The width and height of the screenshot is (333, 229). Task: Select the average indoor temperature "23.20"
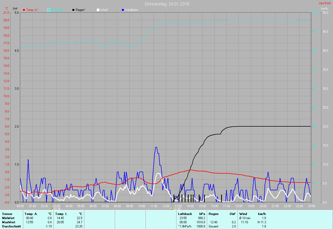79,226
